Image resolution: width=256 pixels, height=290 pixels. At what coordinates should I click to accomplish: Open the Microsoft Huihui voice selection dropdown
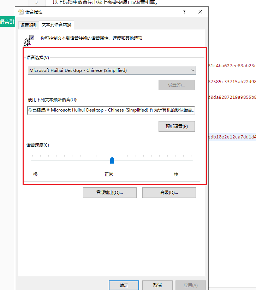tap(112, 70)
